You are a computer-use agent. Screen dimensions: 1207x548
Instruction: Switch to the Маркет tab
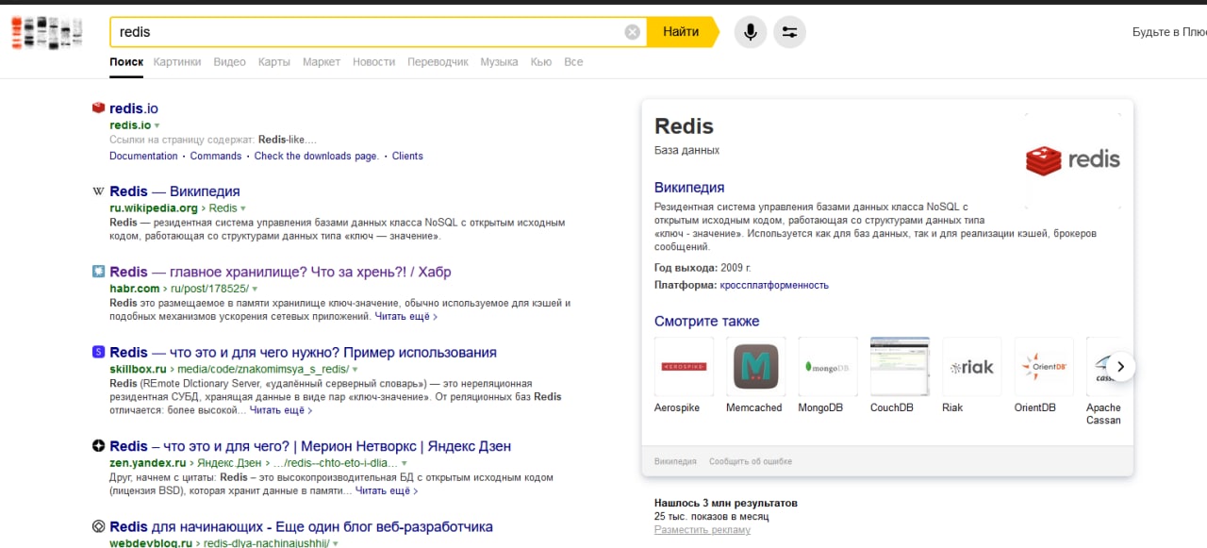click(322, 62)
